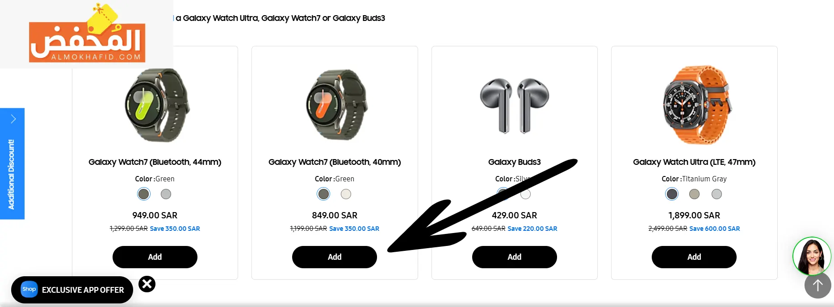The image size is (834, 307).
Task: Open Galaxy Buds3 product image
Action: [514, 106]
